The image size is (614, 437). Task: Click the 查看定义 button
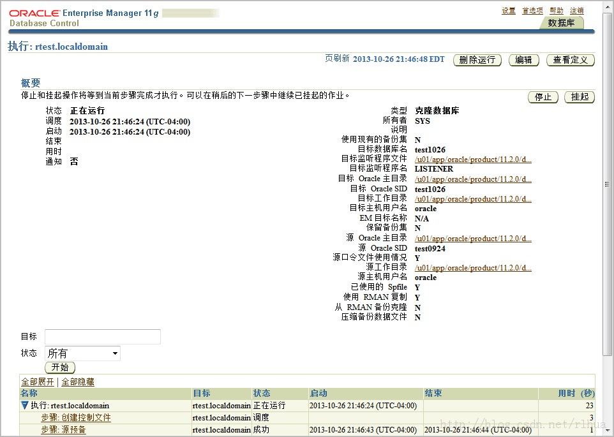coord(571,60)
